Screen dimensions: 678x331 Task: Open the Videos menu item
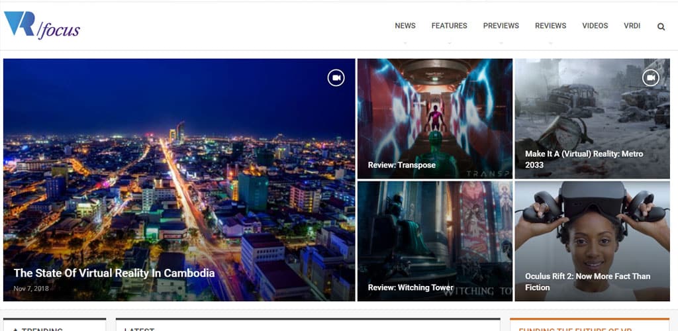pos(595,26)
